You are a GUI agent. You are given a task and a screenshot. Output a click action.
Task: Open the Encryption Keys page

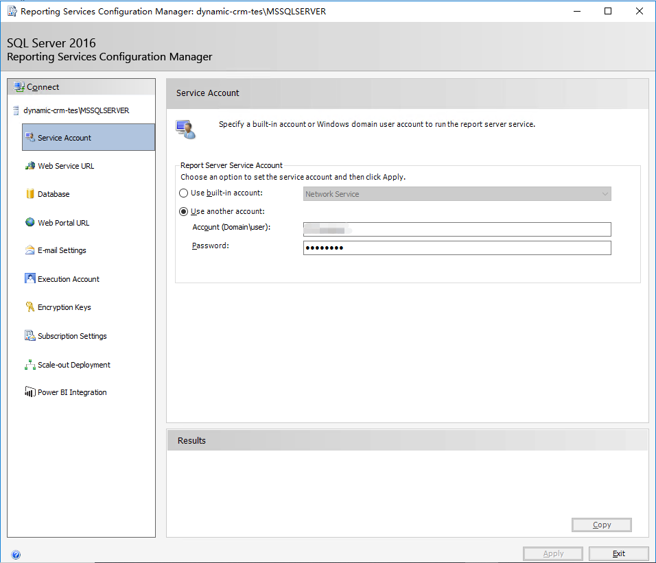point(65,307)
